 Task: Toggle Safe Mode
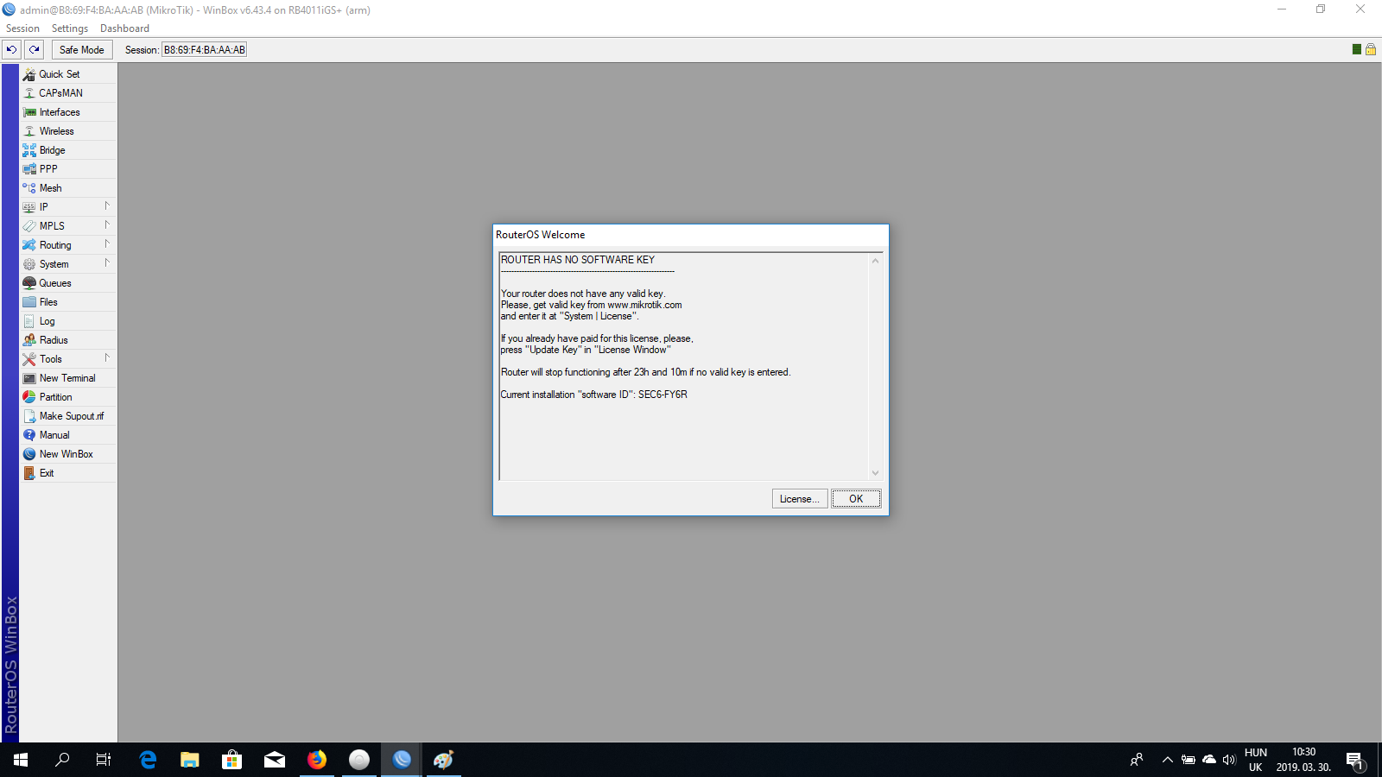click(x=82, y=49)
